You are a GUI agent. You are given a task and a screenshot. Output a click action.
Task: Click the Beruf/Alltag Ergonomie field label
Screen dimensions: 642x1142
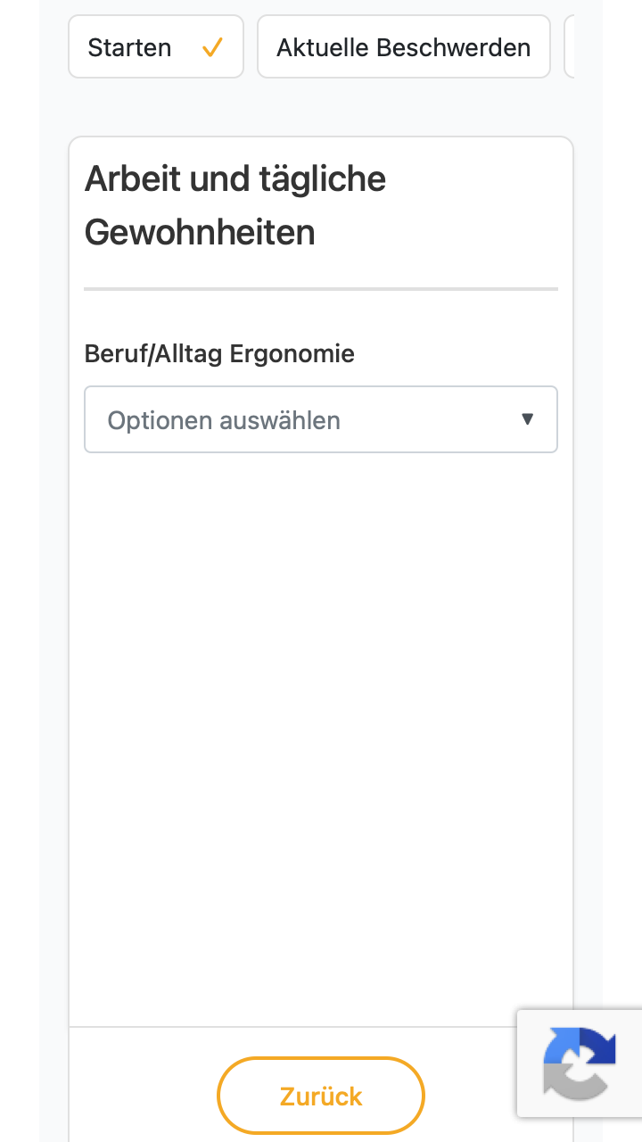tap(219, 354)
